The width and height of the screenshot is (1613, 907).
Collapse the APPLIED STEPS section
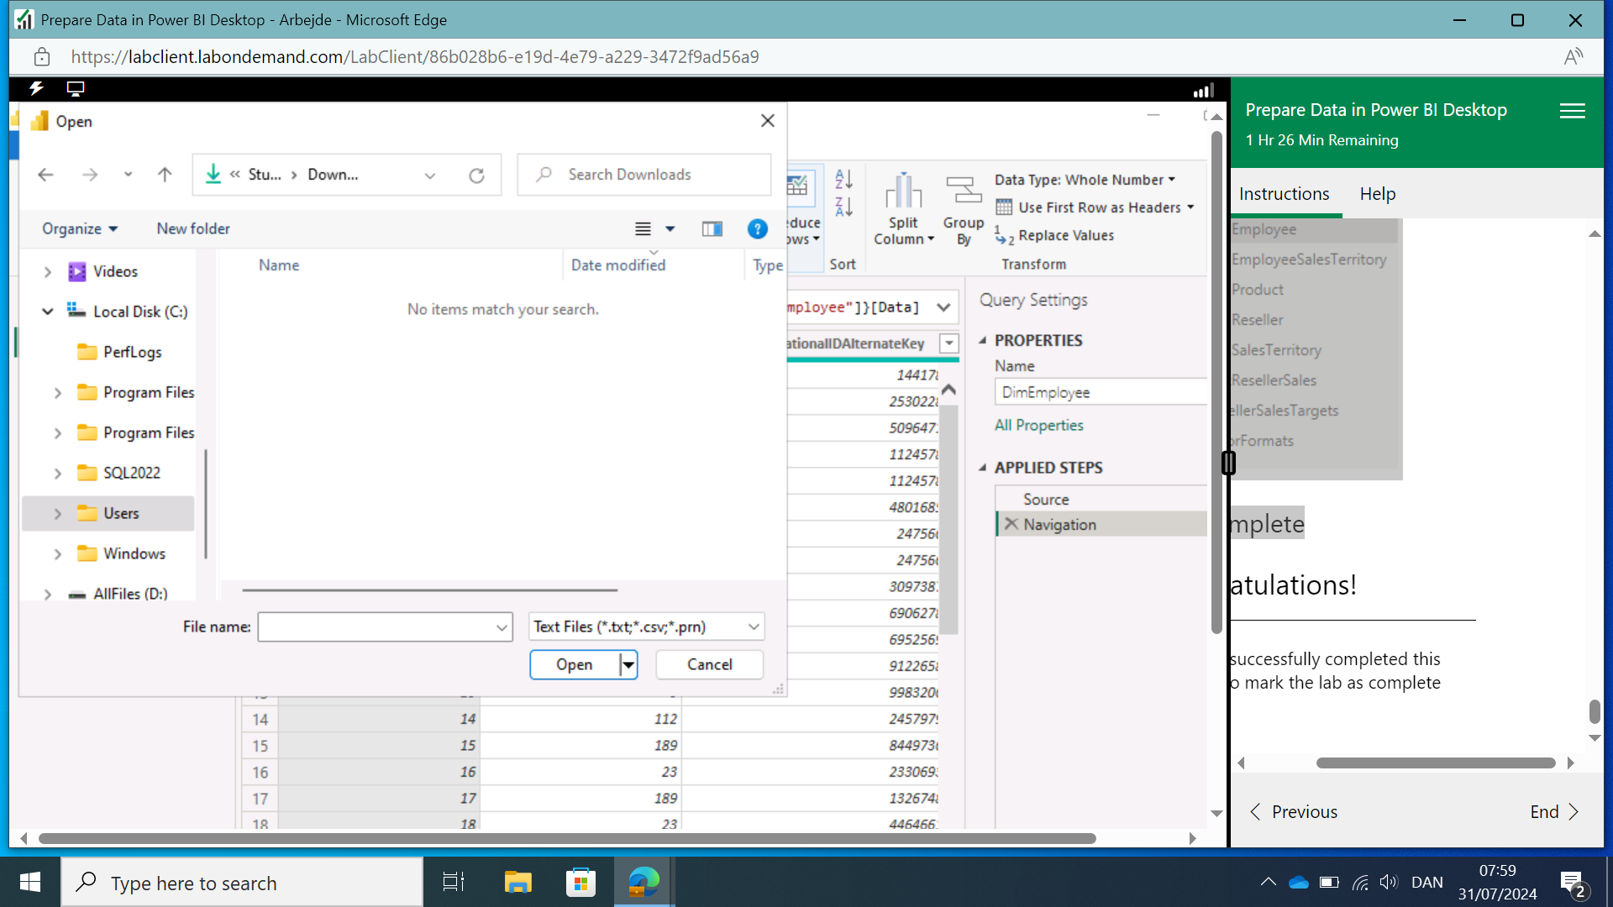click(x=982, y=468)
